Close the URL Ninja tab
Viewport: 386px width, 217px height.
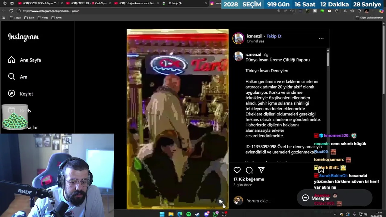tap(206, 3)
